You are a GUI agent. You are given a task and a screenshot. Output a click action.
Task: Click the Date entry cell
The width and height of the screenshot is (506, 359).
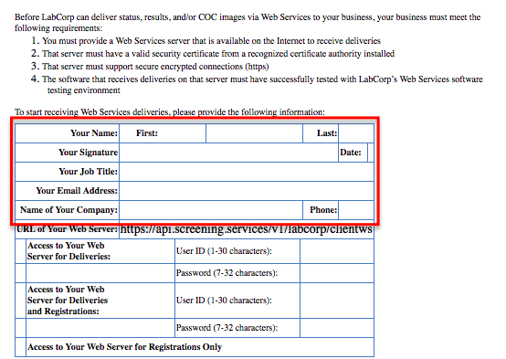pos(371,153)
